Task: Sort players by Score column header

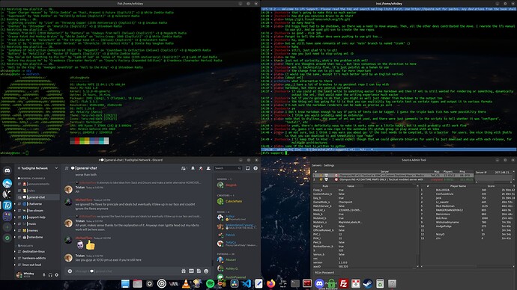Action: 491,186
